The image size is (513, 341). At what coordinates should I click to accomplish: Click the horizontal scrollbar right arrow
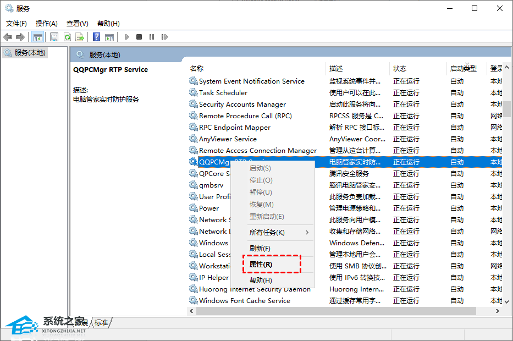[x=497, y=311]
